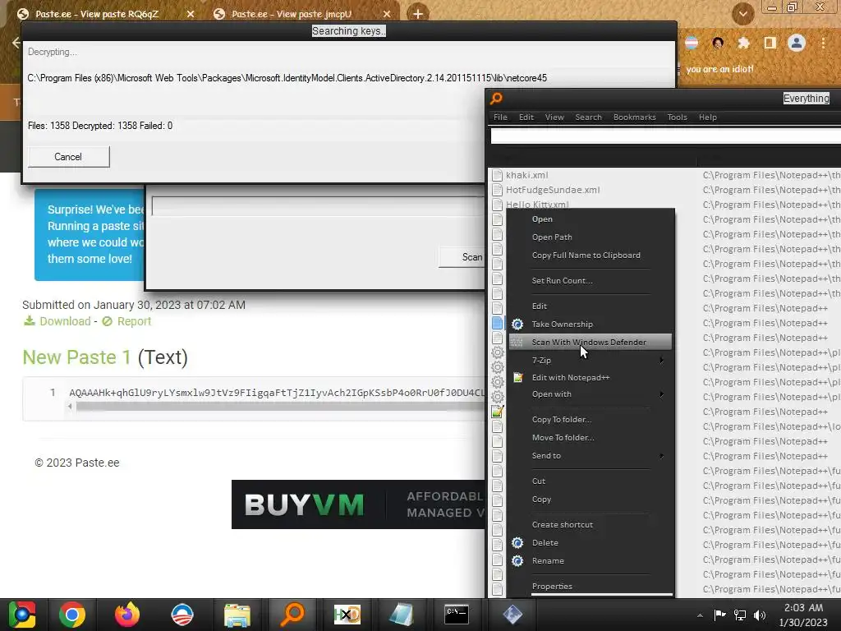Choose Open Path in the context menu
Screen dimensions: 841x631
[590, 237]
